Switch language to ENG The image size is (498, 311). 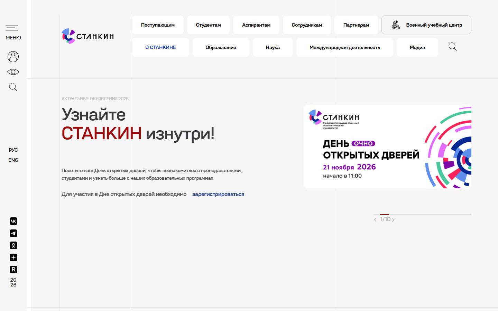coord(13,160)
